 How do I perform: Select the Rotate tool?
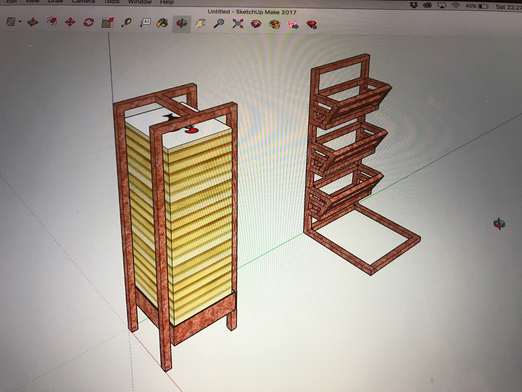pos(89,22)
